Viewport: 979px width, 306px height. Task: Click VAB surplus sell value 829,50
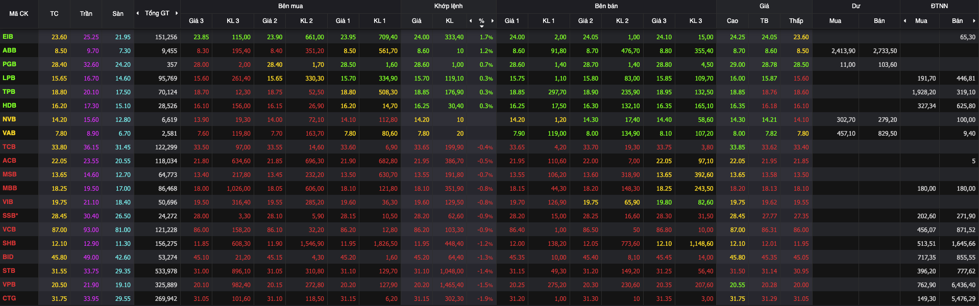(x=887, y=134)
